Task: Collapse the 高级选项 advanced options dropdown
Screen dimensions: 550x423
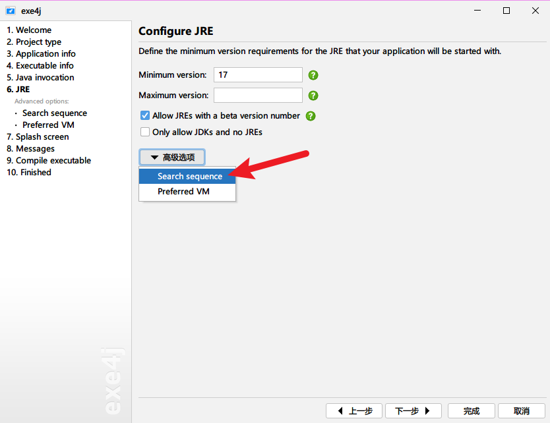Action: pos(171,157)
